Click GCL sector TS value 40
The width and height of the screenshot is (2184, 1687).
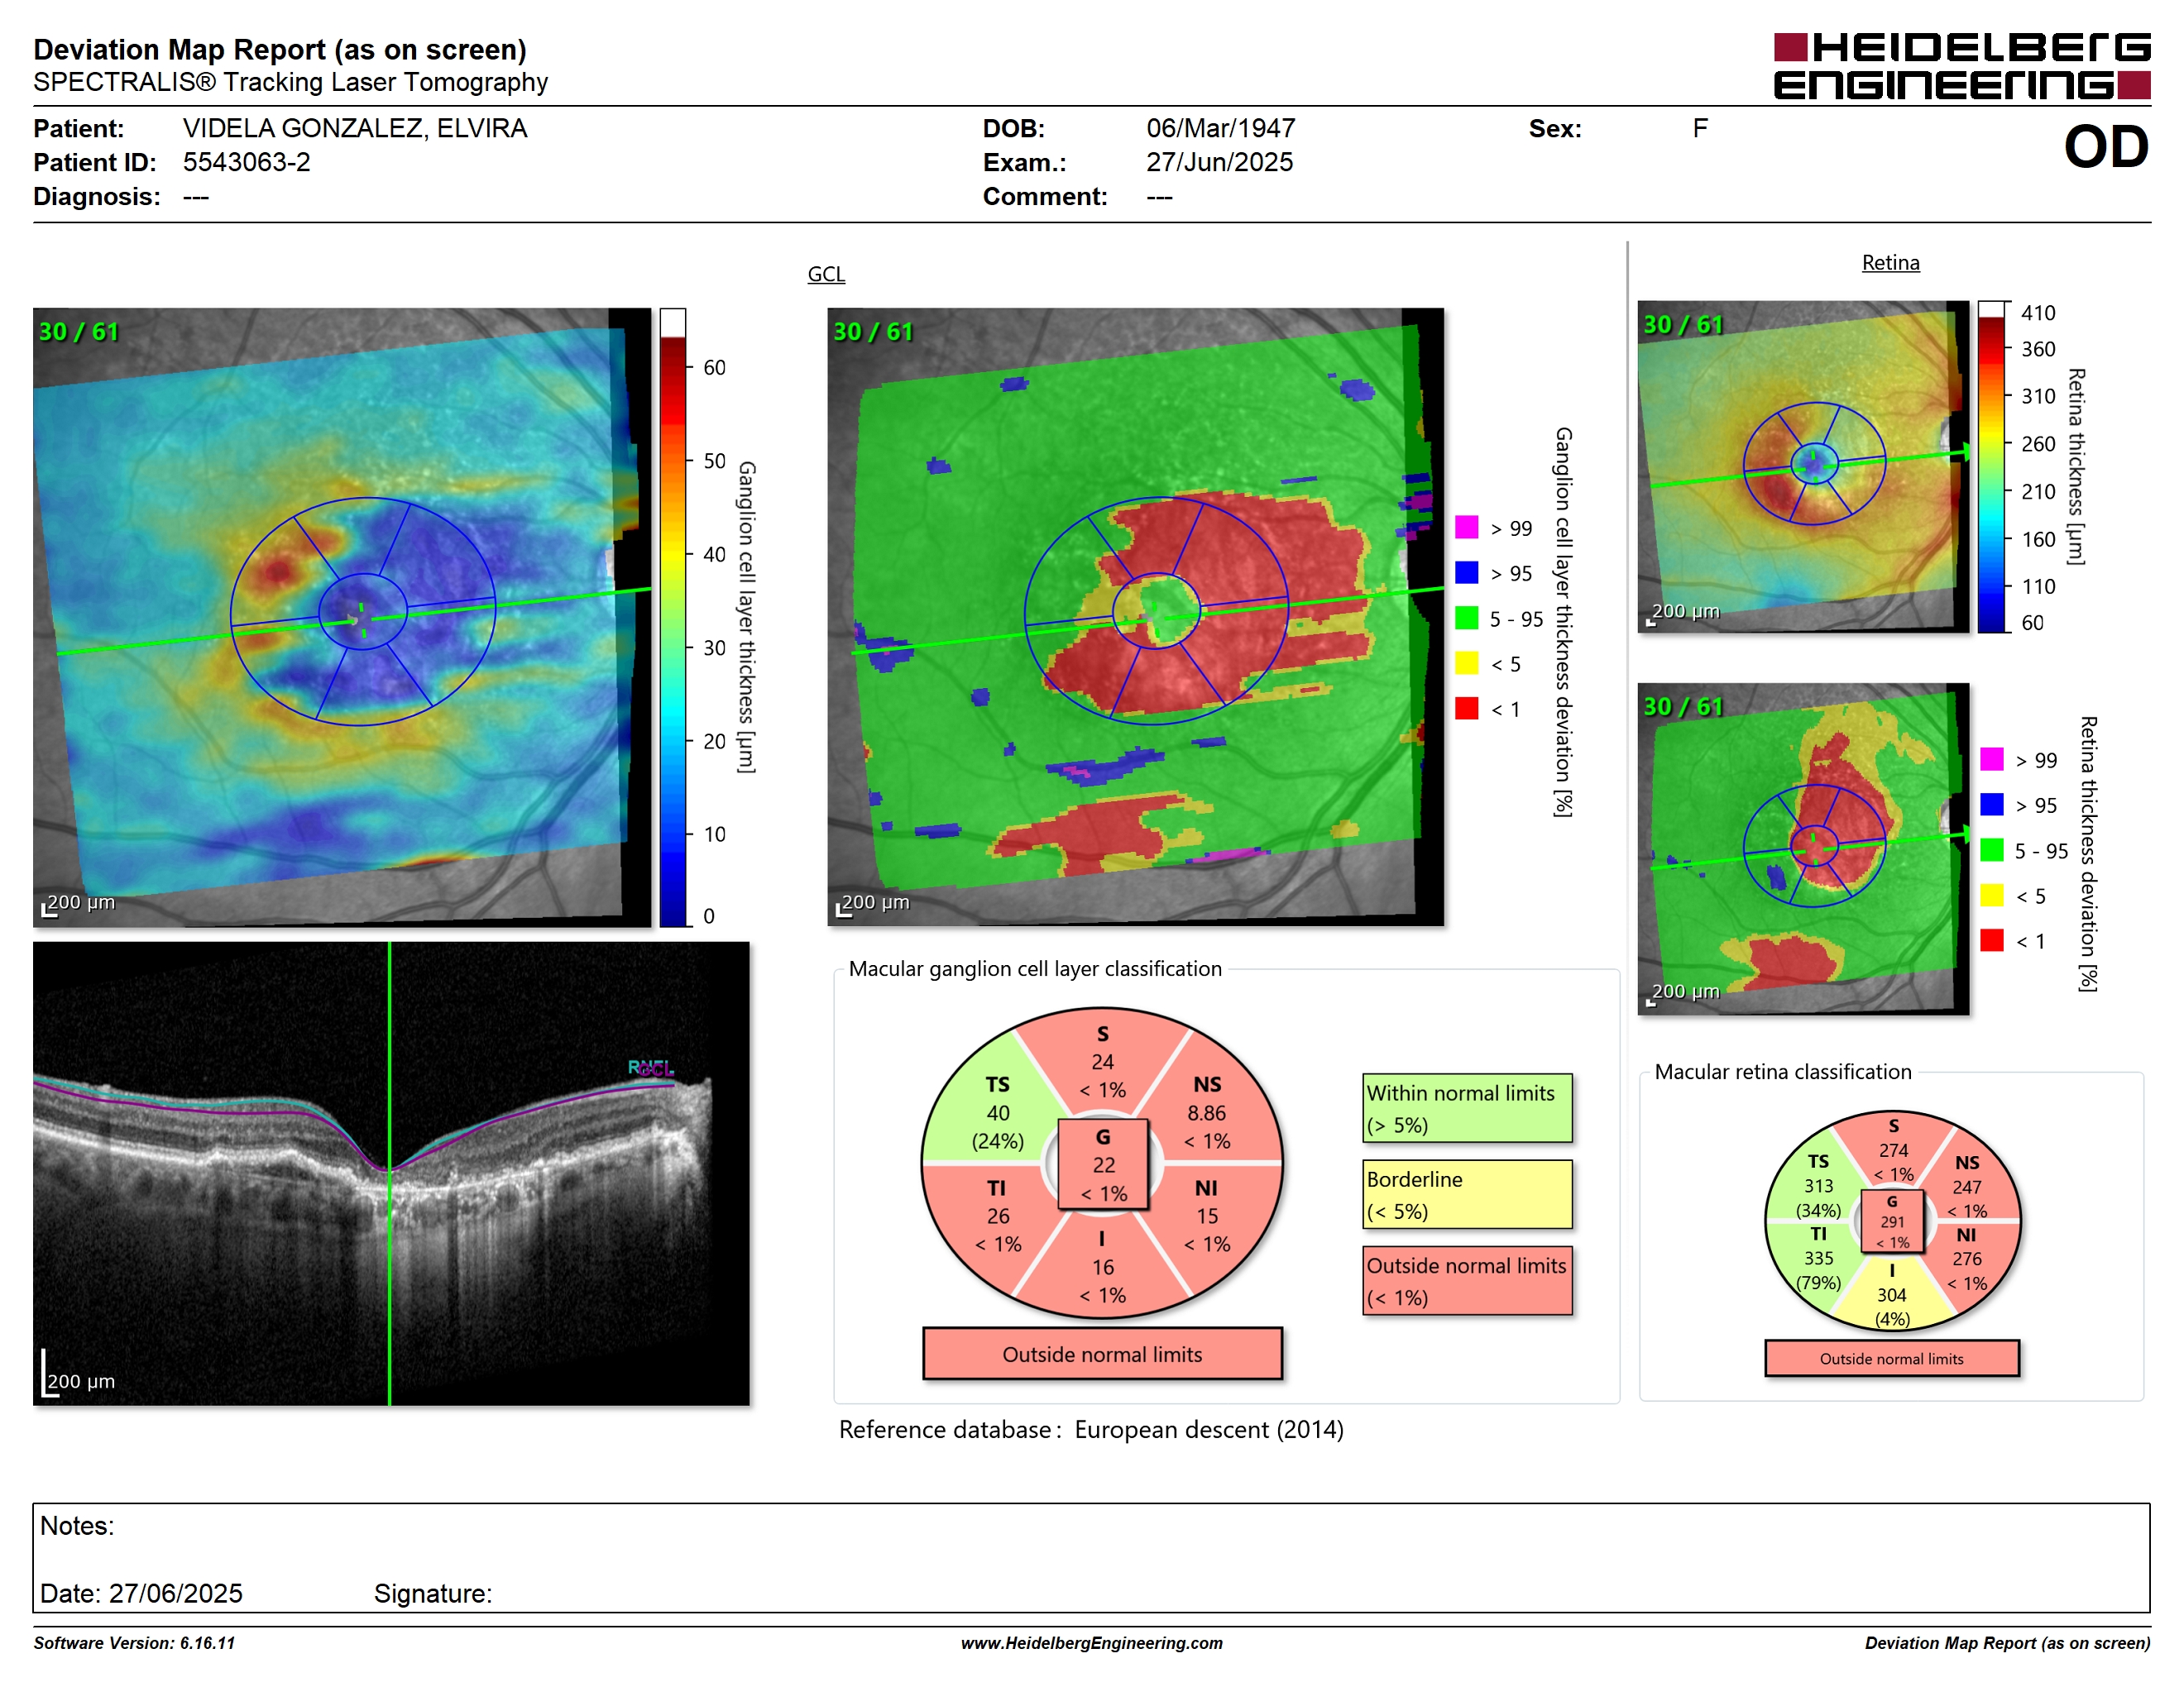pos(998,1112)
